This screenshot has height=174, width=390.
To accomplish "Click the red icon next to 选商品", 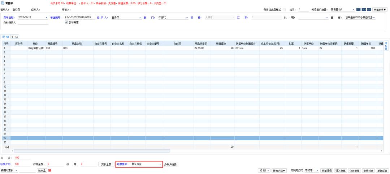I will point(50,170).
